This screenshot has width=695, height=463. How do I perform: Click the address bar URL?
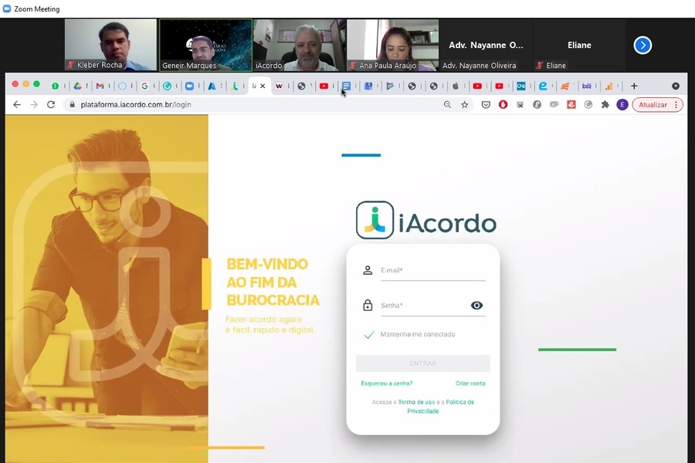pos(232,105)
